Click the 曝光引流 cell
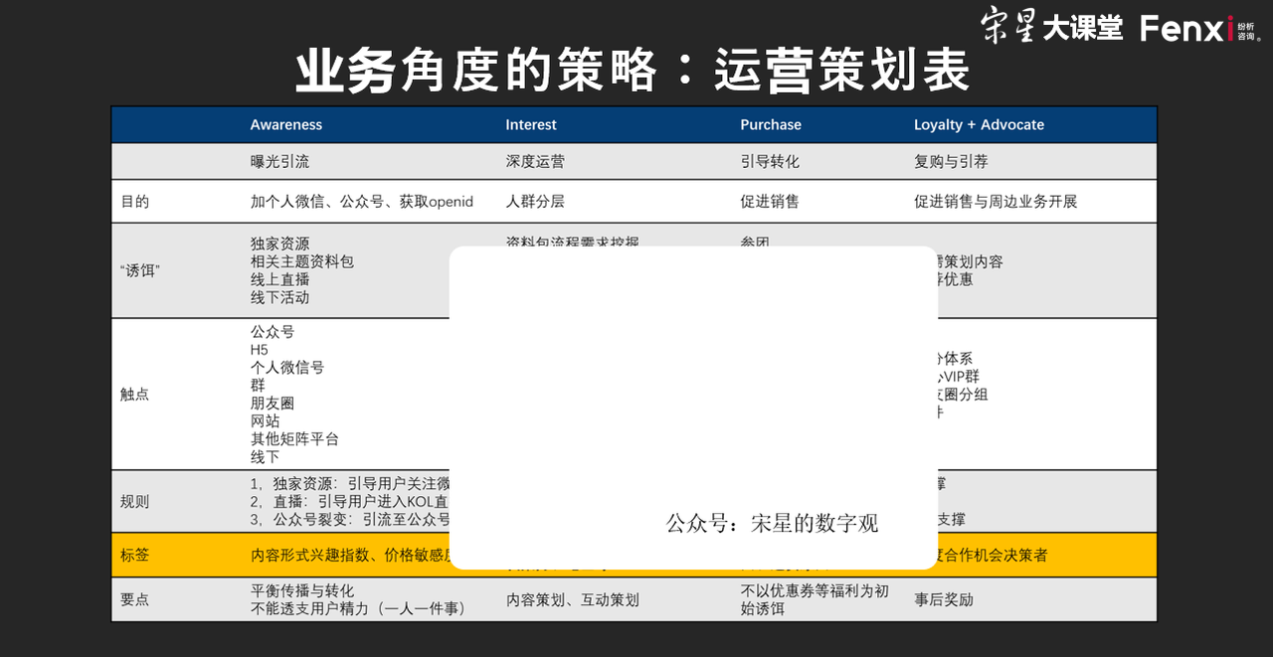Image resolution: width=1273 pixels, height=657 pixels. click(279, 161)
